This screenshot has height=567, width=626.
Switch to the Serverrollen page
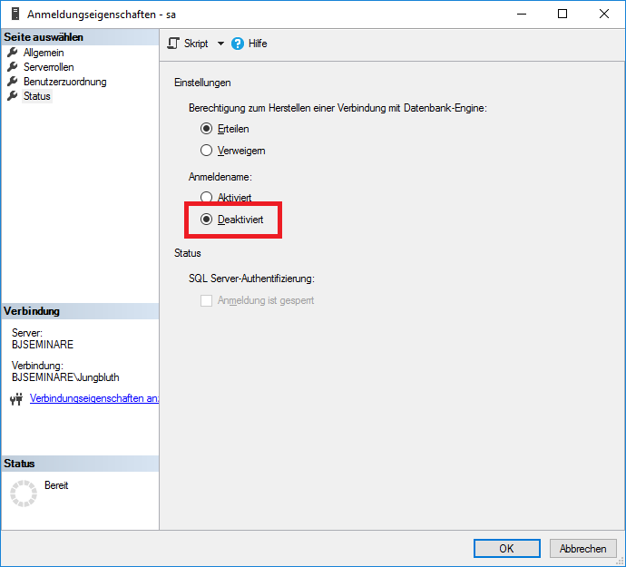pos(48,67)
